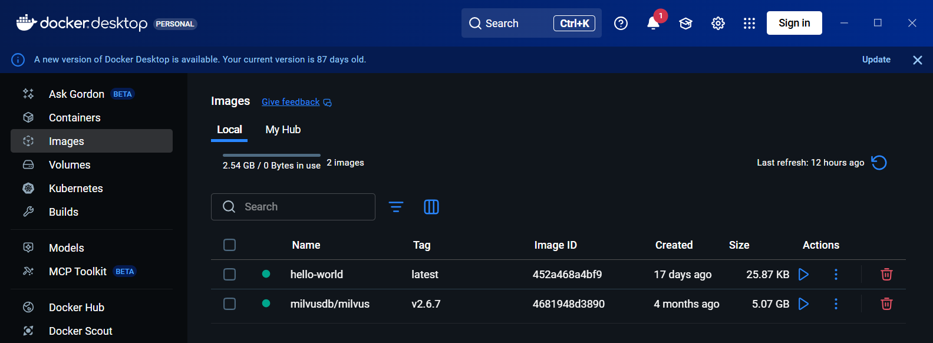
Task: Click the hello-world status dot
Action: [x=266, y=274]
